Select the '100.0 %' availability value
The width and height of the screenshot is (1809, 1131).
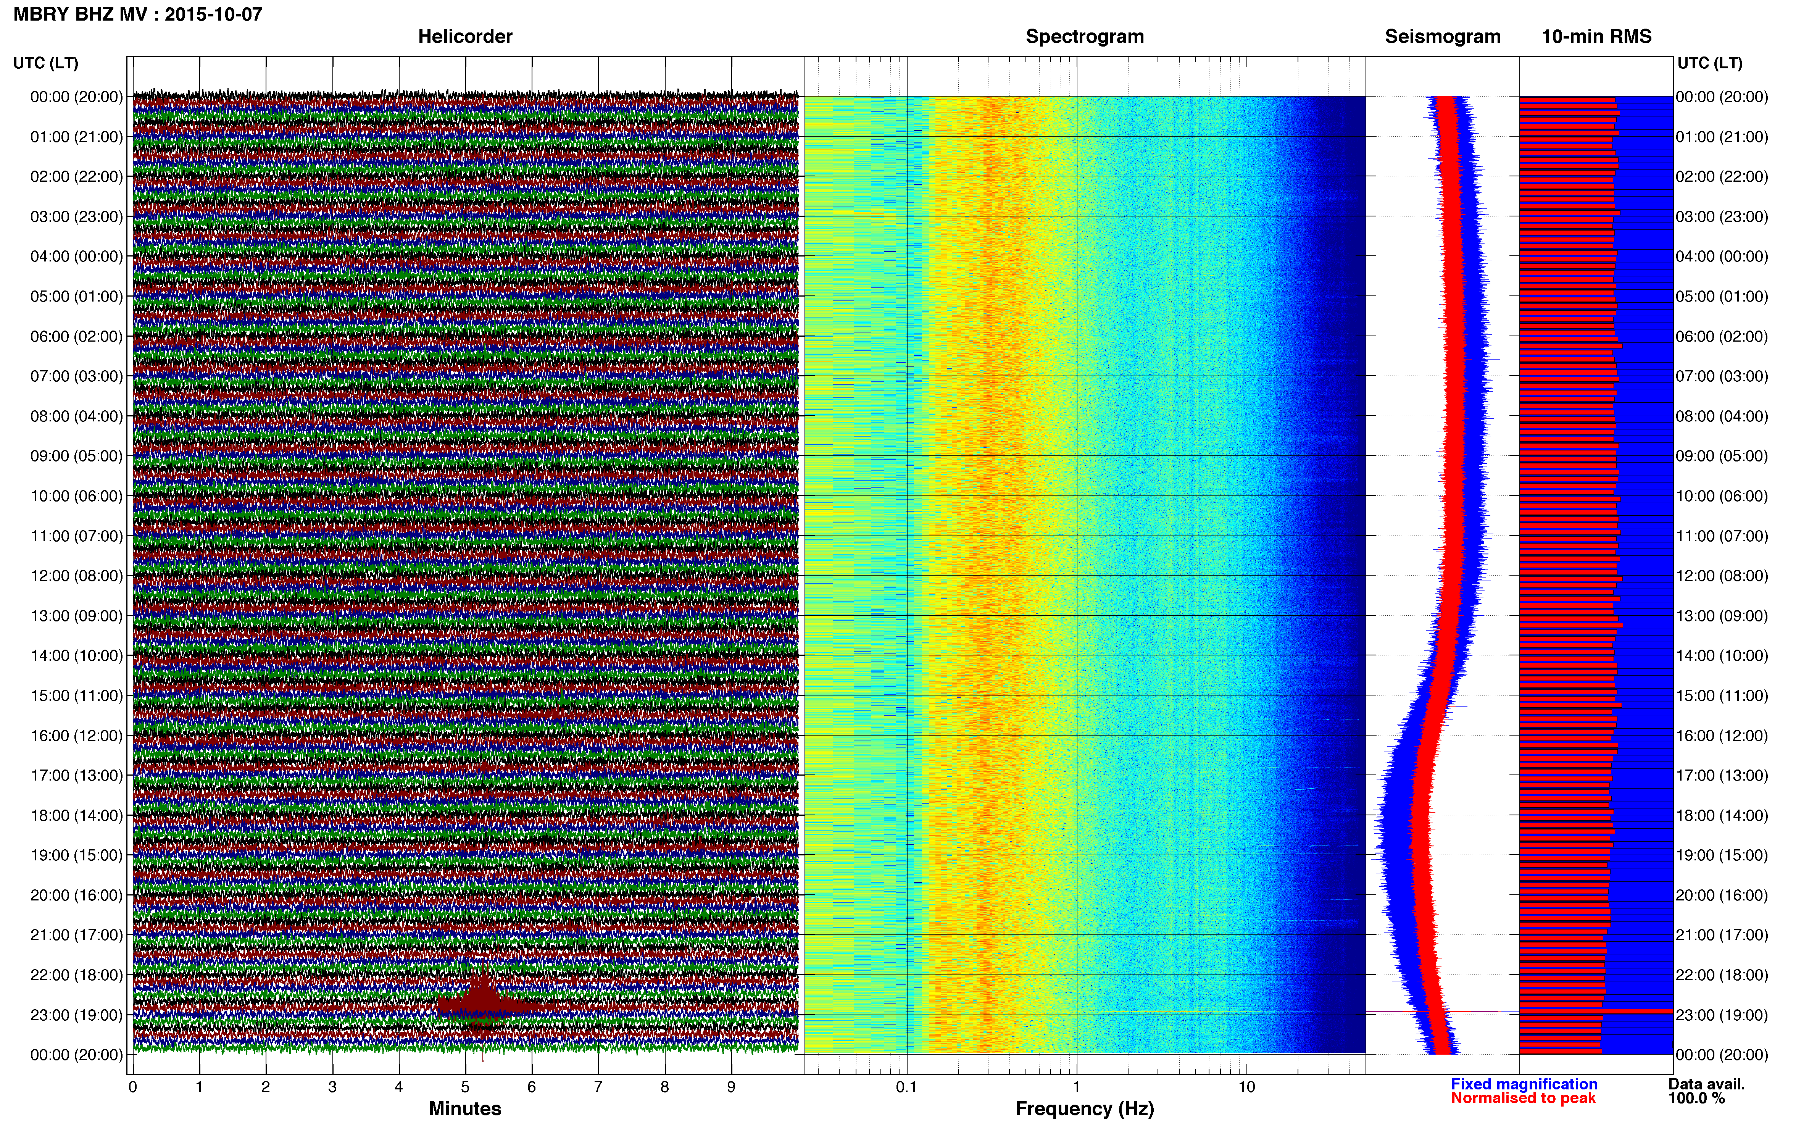point(1696,1098)
